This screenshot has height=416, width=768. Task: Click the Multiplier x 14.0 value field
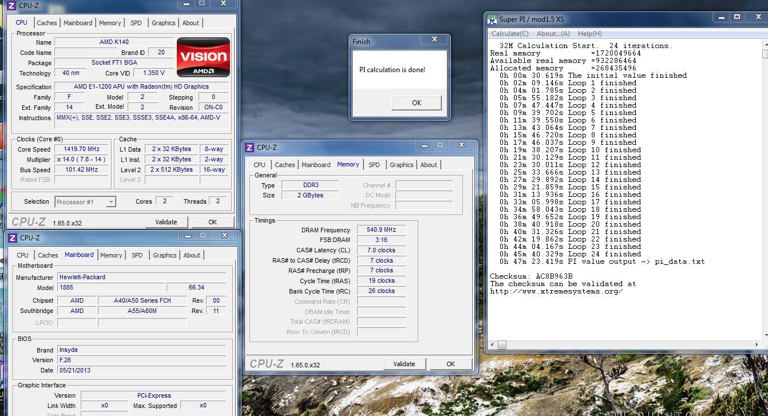pos(81,159)
